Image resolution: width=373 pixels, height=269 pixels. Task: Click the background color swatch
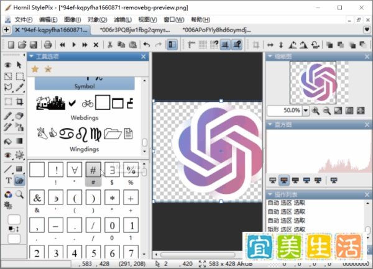pyautogui.click(x=14, y=239)
